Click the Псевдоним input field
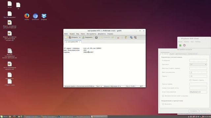The height and width of the screenshot is (118, 211). (x=198, y=60)
